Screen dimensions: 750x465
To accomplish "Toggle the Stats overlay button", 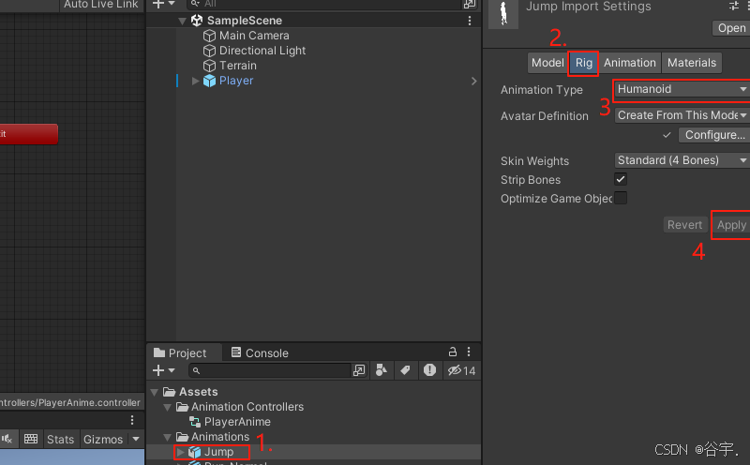I will (x=60, y=439).
